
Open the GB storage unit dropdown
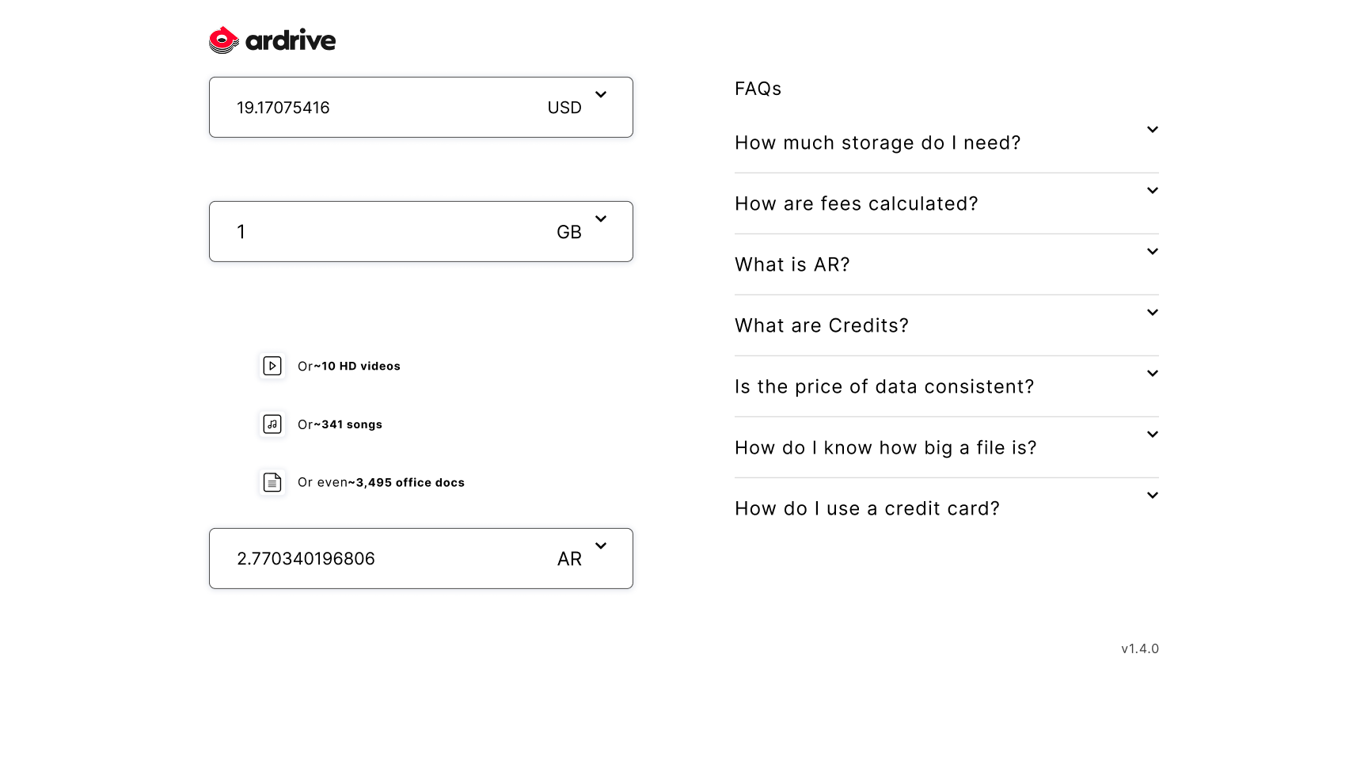601,219
